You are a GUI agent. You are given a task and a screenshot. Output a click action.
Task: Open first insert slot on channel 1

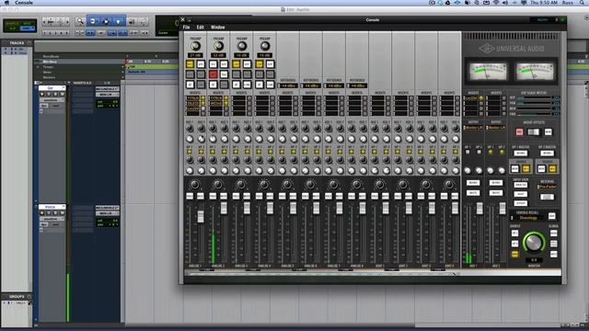tap(193, 98)
